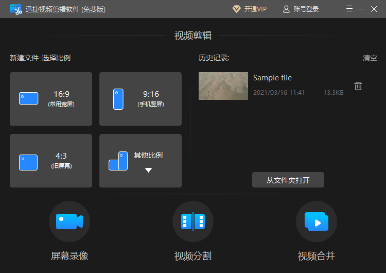Expand the other ratios dropdown
This screenshot has height=273, width=386.
[141, 161]
